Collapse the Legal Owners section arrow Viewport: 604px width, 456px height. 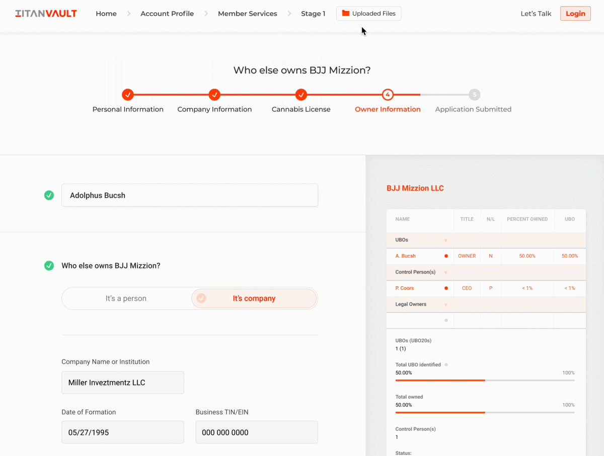click(x=445, y=305)
